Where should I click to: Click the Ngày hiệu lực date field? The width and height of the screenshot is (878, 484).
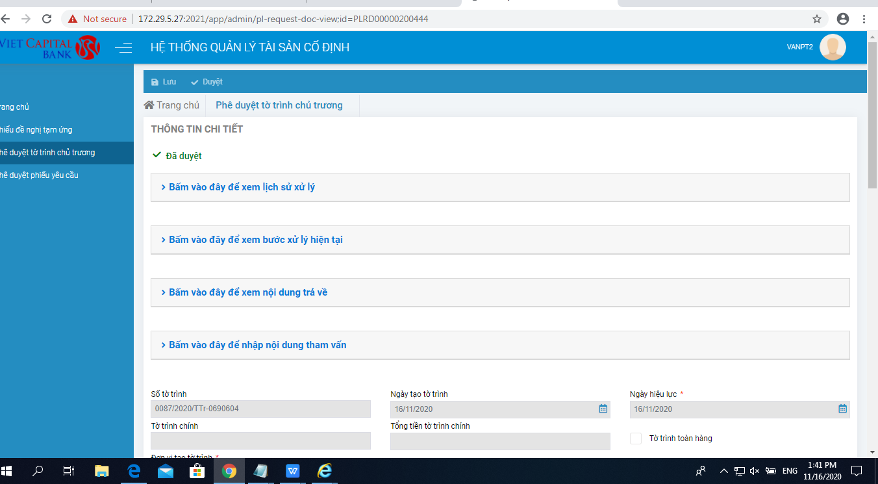[x=740, y=409]
